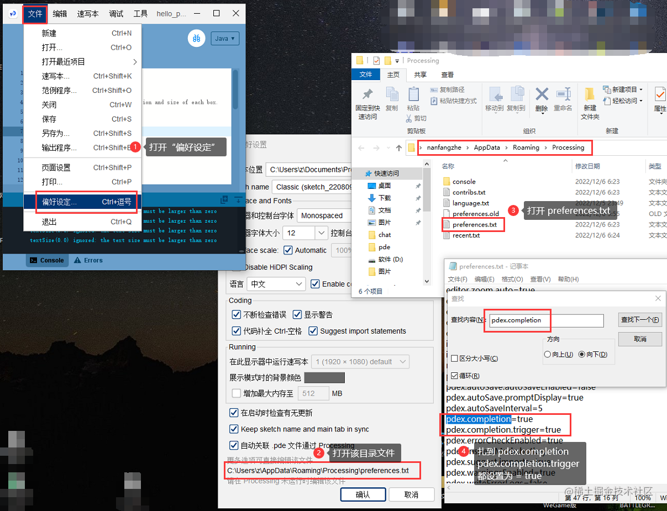This screenshot has width=667, height=511.
Task: Click the 确认 button in preferences
Action: tap(363, 494)
